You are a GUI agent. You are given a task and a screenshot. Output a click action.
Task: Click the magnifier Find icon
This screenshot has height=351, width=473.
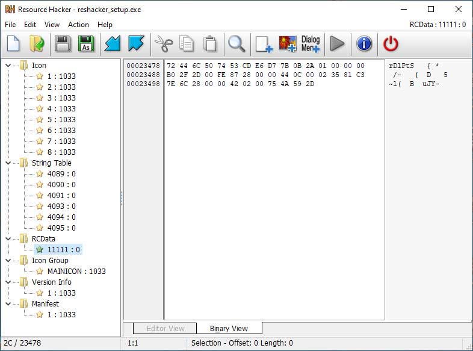pyautogui.click(x=236, y=44)
